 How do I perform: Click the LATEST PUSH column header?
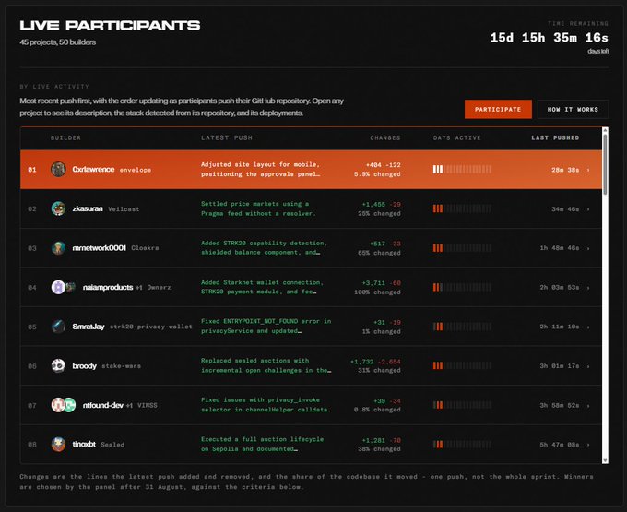coord(227,137)
